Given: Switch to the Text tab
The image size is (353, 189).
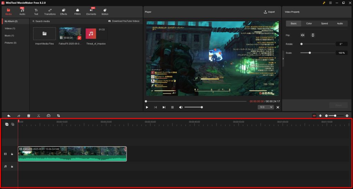Looking at the screenshot, I should tap(36, 12).
